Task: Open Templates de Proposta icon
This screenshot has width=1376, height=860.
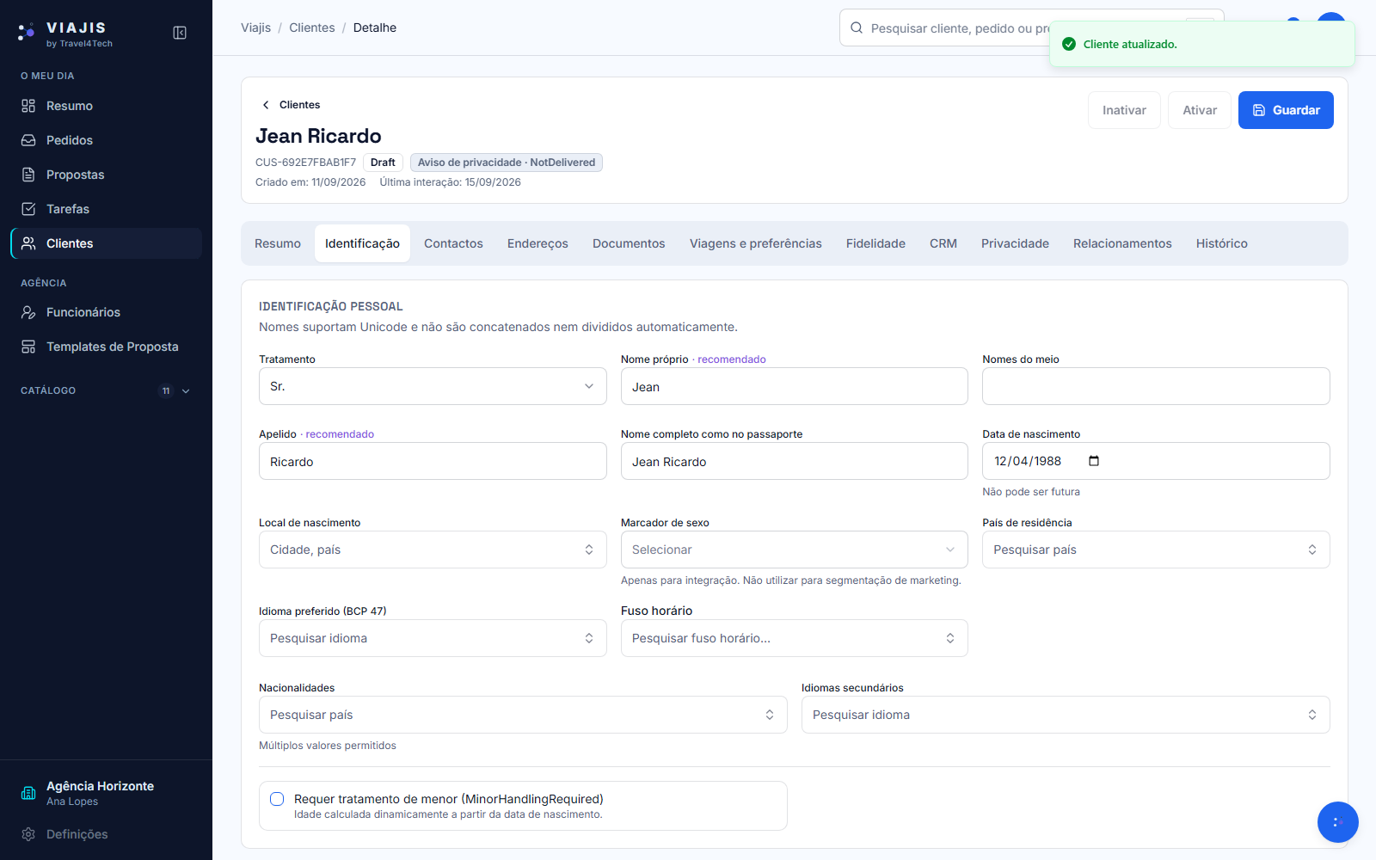Action: pos(28,347)
